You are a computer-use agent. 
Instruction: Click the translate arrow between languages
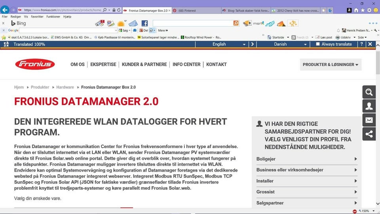click(x=252, y=44)
